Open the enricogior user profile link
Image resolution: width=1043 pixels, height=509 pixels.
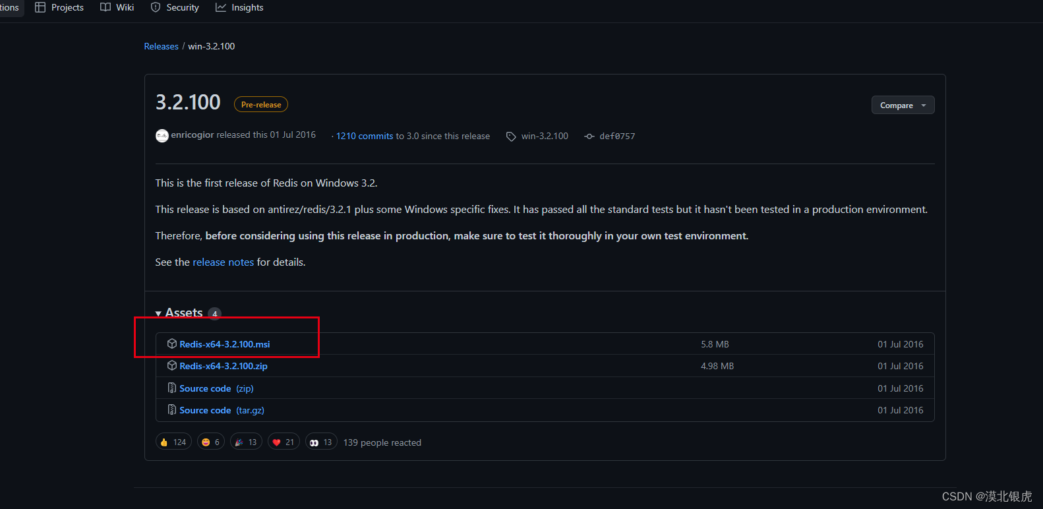click(193, 135)
